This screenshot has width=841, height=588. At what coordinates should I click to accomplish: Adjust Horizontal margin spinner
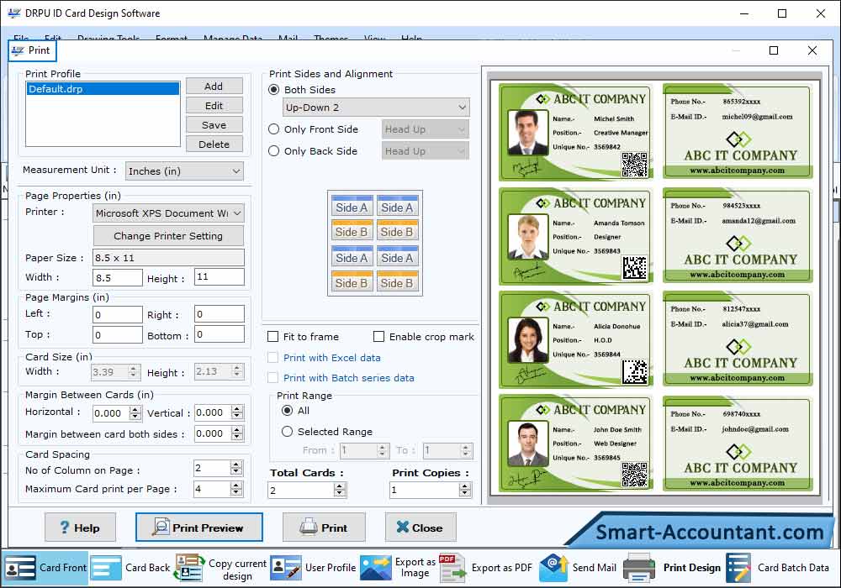(135, 413)
